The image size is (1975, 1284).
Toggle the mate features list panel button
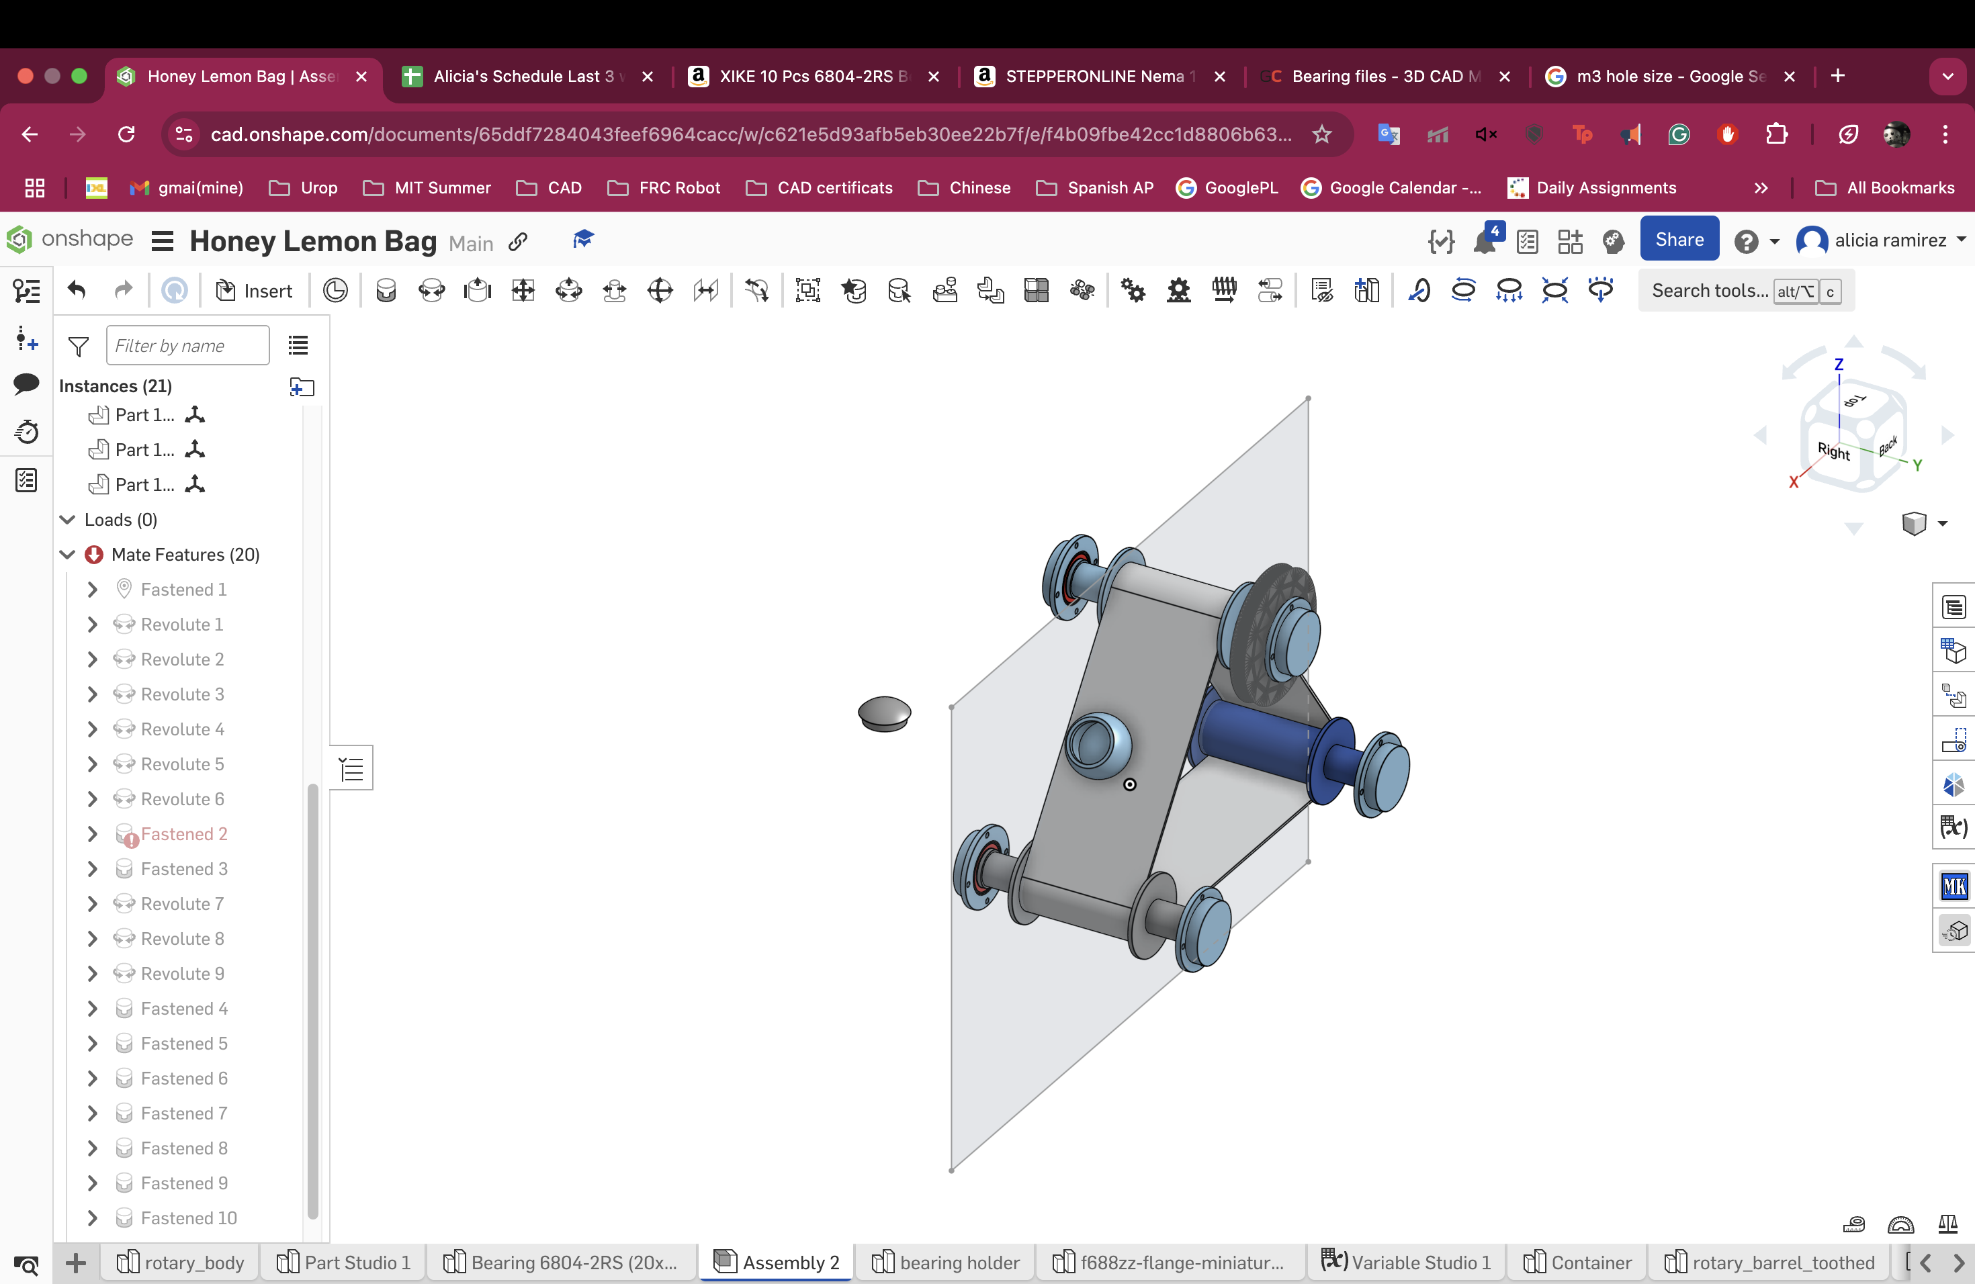(352, 769)
